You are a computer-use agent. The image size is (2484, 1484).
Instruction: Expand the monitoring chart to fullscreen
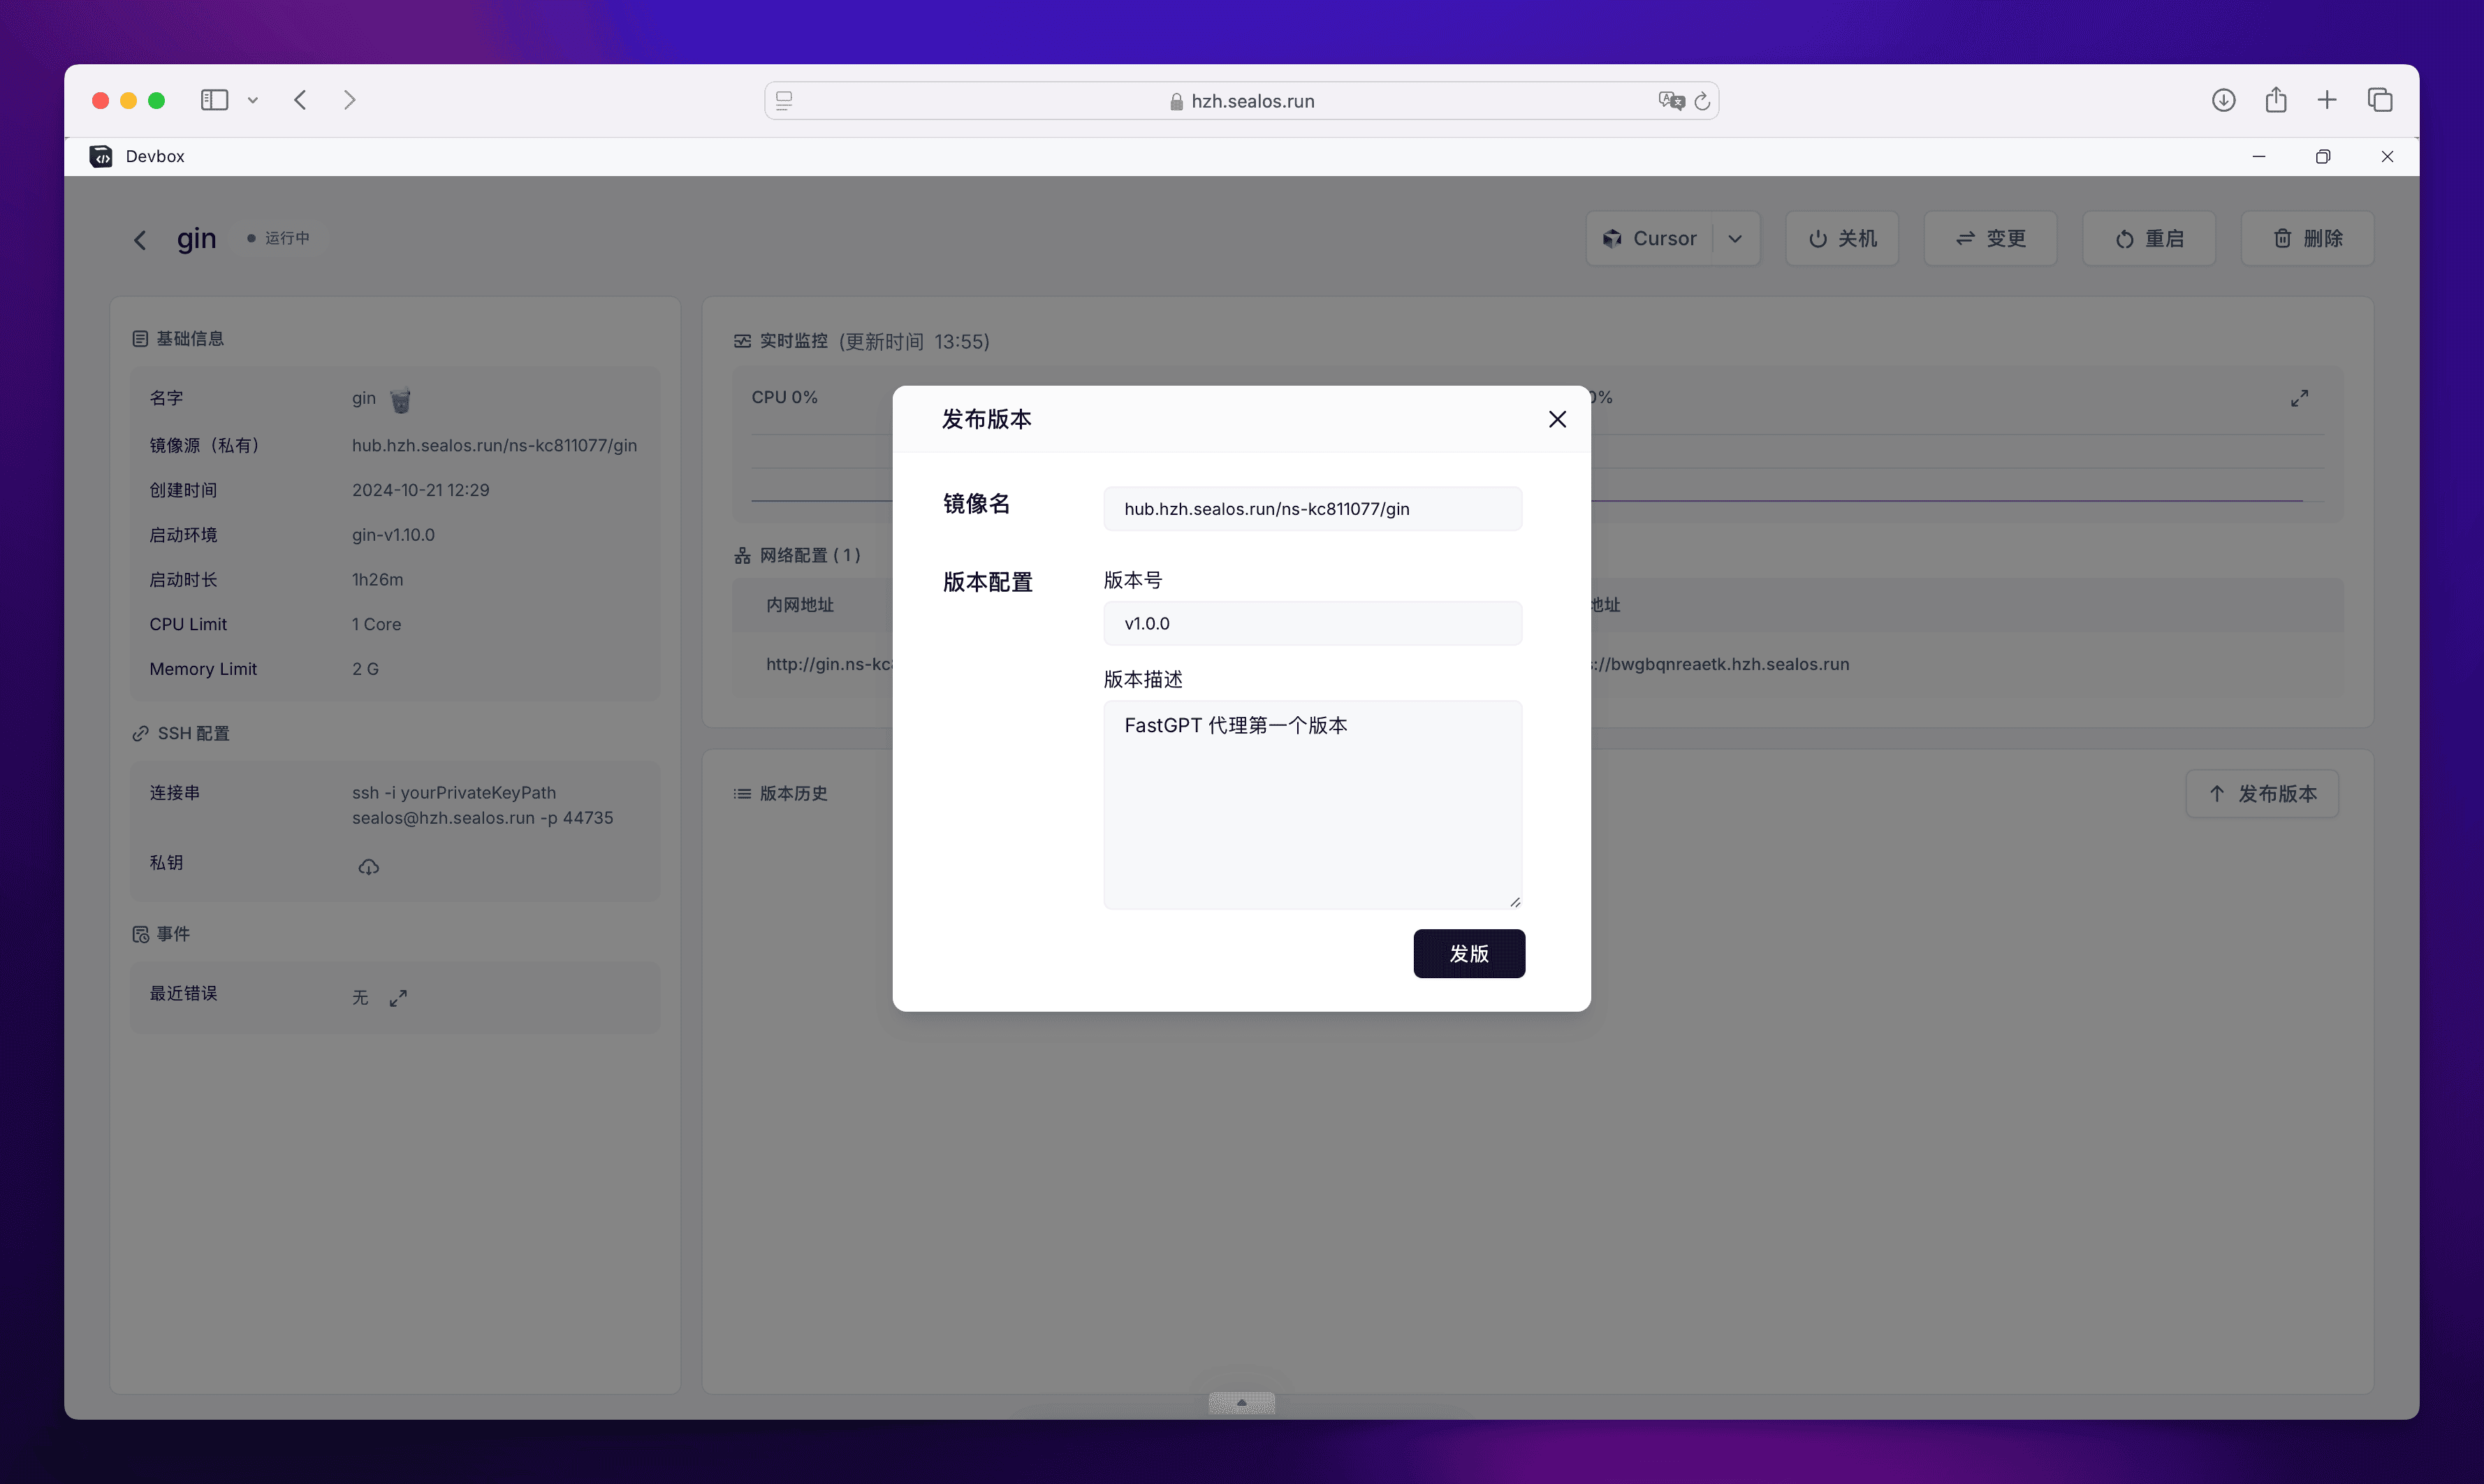tap(2299, 398)
